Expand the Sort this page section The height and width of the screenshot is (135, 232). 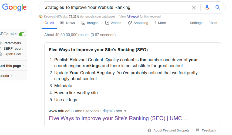tap(12, 66)
